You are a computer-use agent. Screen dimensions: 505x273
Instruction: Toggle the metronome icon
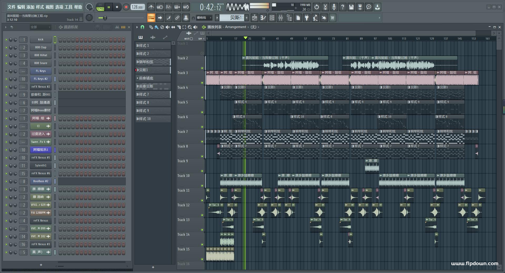click(x=151, y=7)
